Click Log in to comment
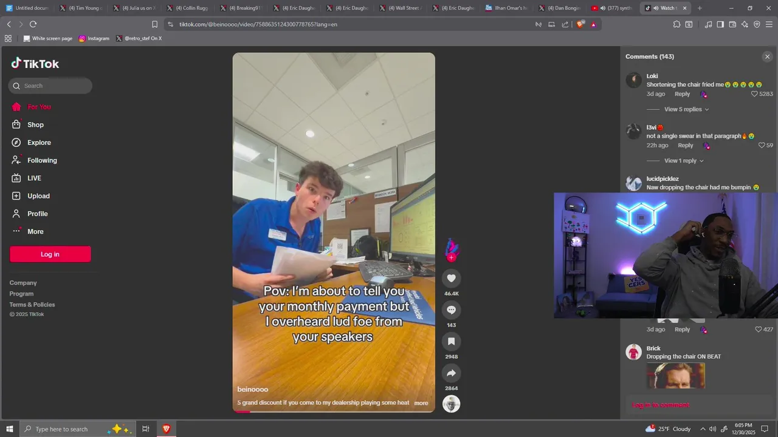Screen dimensions: 778x437 coord(660,405)
